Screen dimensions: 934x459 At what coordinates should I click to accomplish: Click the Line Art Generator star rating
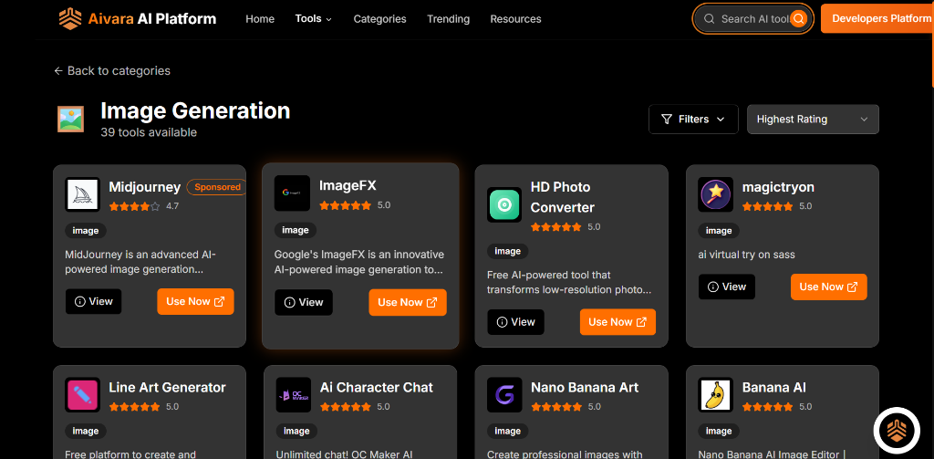click(135, 407)
